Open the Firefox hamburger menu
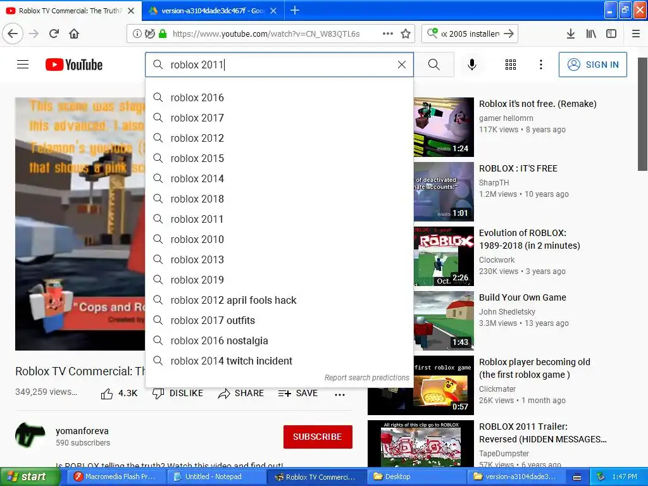This screenshot has width=648, height=486. (636, 34)
